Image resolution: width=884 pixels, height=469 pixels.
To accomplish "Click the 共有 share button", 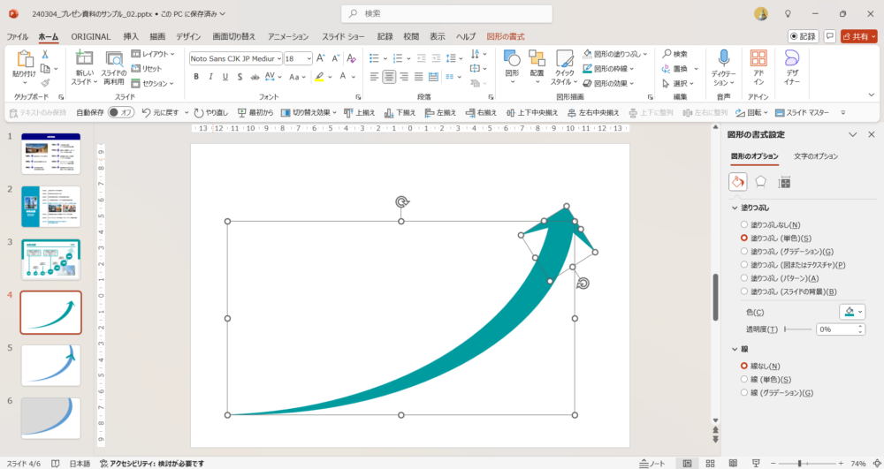I will (858, 36).
